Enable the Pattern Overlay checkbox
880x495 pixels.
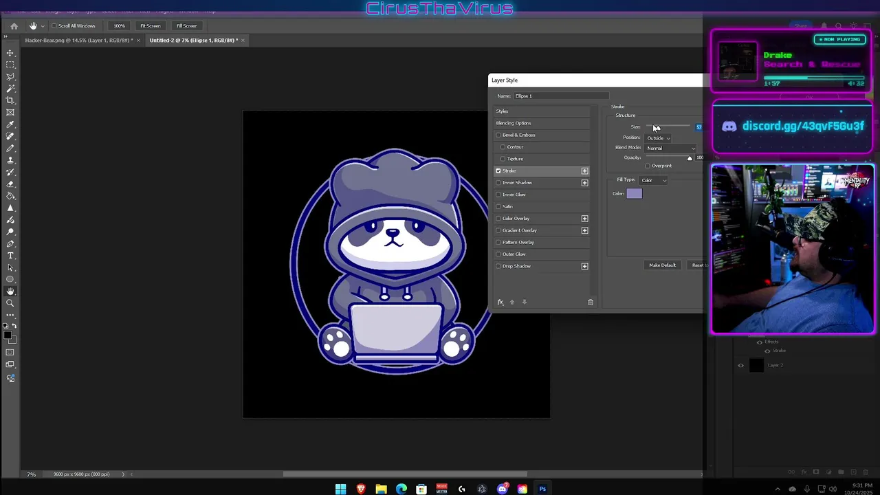pyautogui.click(x=498, y=242)
